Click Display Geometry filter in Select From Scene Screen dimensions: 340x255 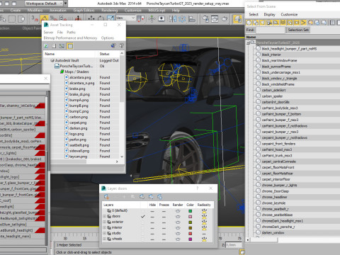pyautogui.click(x=249, y=23)
